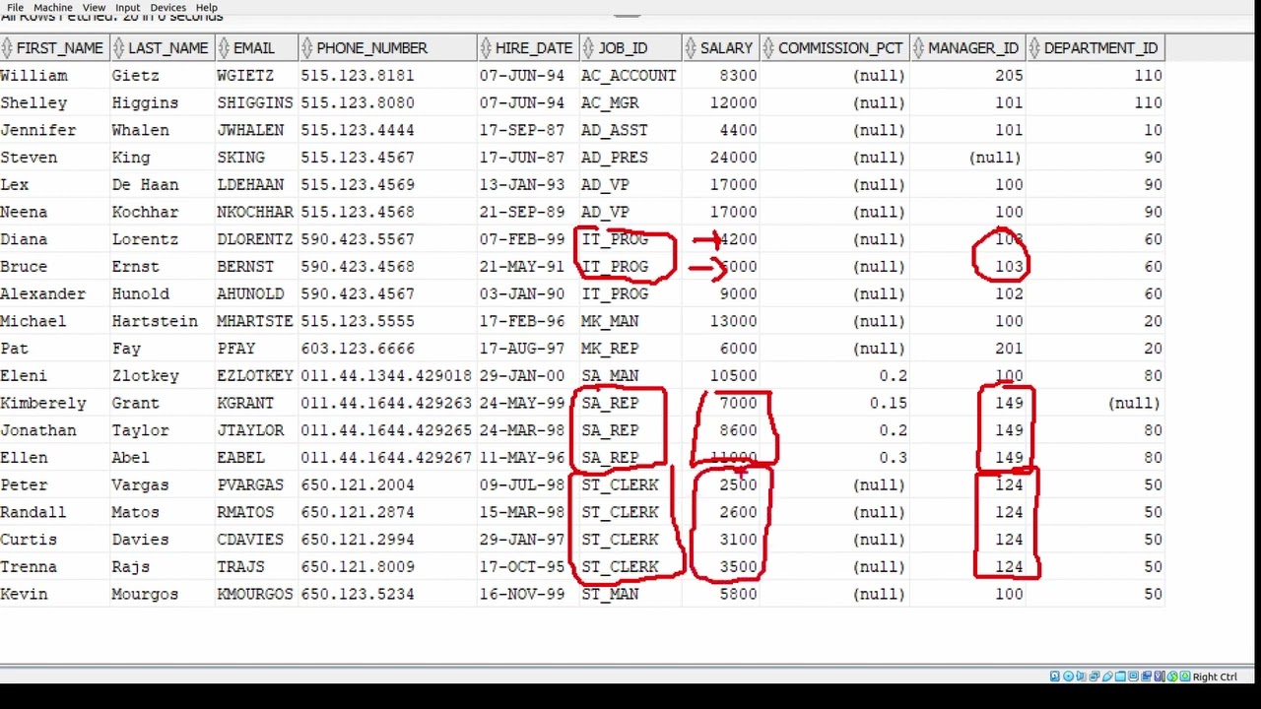Select the last name cell 'De Haan'
The width and height of the screenshot is (1261, 709).
pyautogui.click(x=145, y=184)
